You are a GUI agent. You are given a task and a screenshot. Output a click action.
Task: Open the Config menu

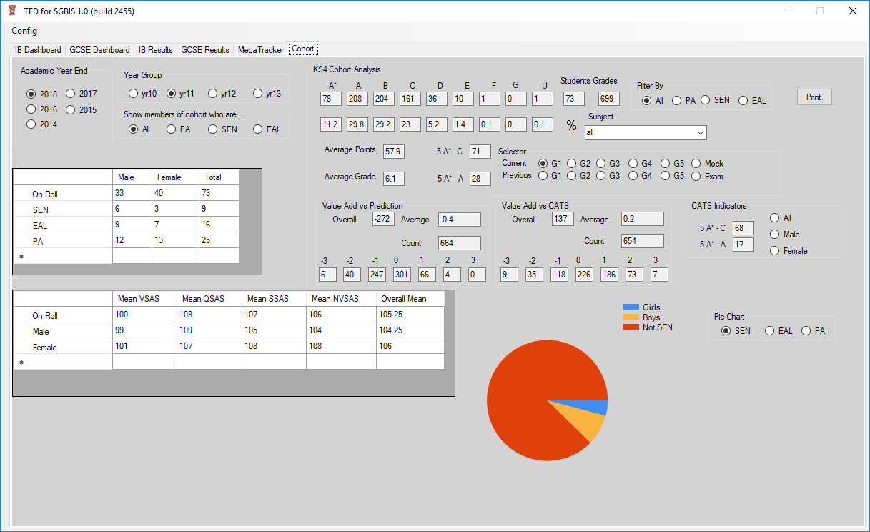(24, 31)
